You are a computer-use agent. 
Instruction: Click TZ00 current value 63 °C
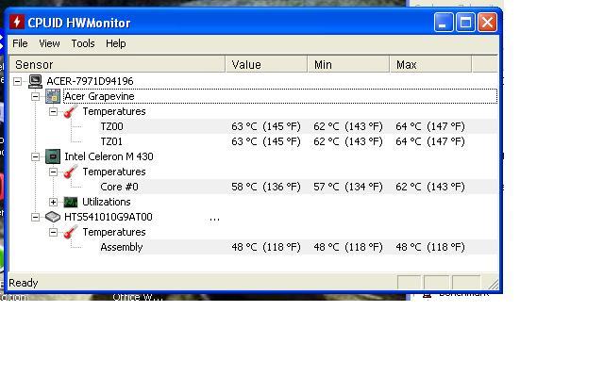[266, 126]
